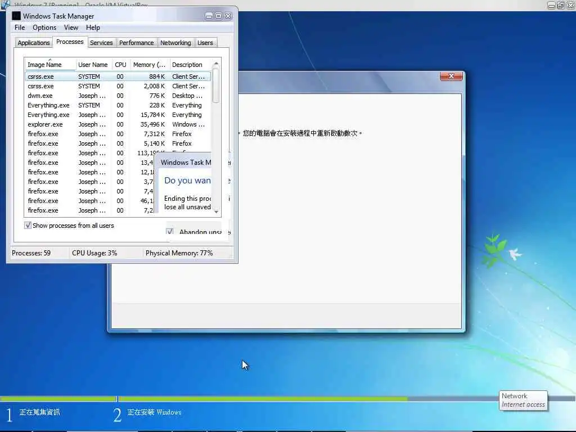This screenshot has height=432, width=576.
Task: Select Everything.exe row using 15,784 K
Action: click(x=118, y=115)
